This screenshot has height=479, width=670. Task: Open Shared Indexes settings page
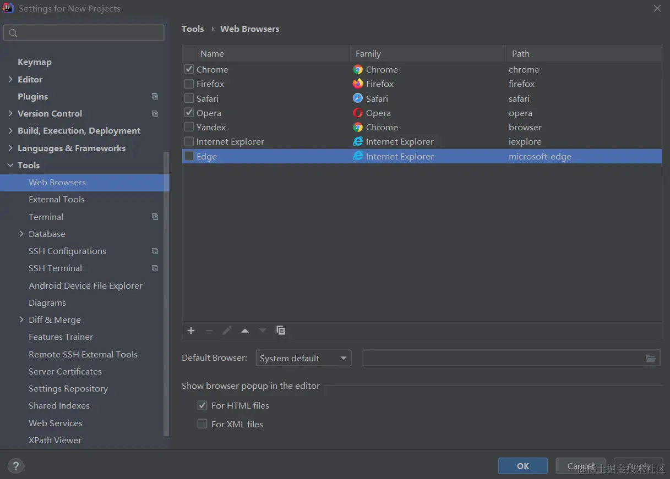(59, 405)
